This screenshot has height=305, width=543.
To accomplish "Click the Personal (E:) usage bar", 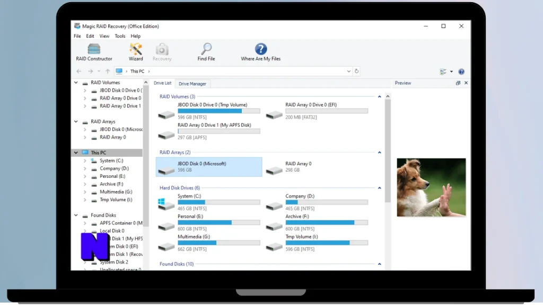I will (x=219, y=223).
